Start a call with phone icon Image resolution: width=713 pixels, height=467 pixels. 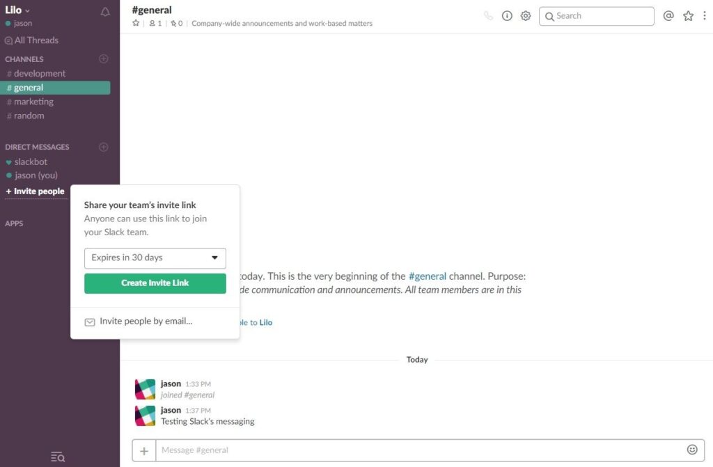coord(488,16)
